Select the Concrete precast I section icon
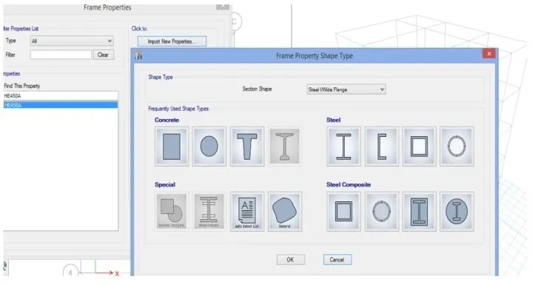555x285 pixels. [285, 147]
